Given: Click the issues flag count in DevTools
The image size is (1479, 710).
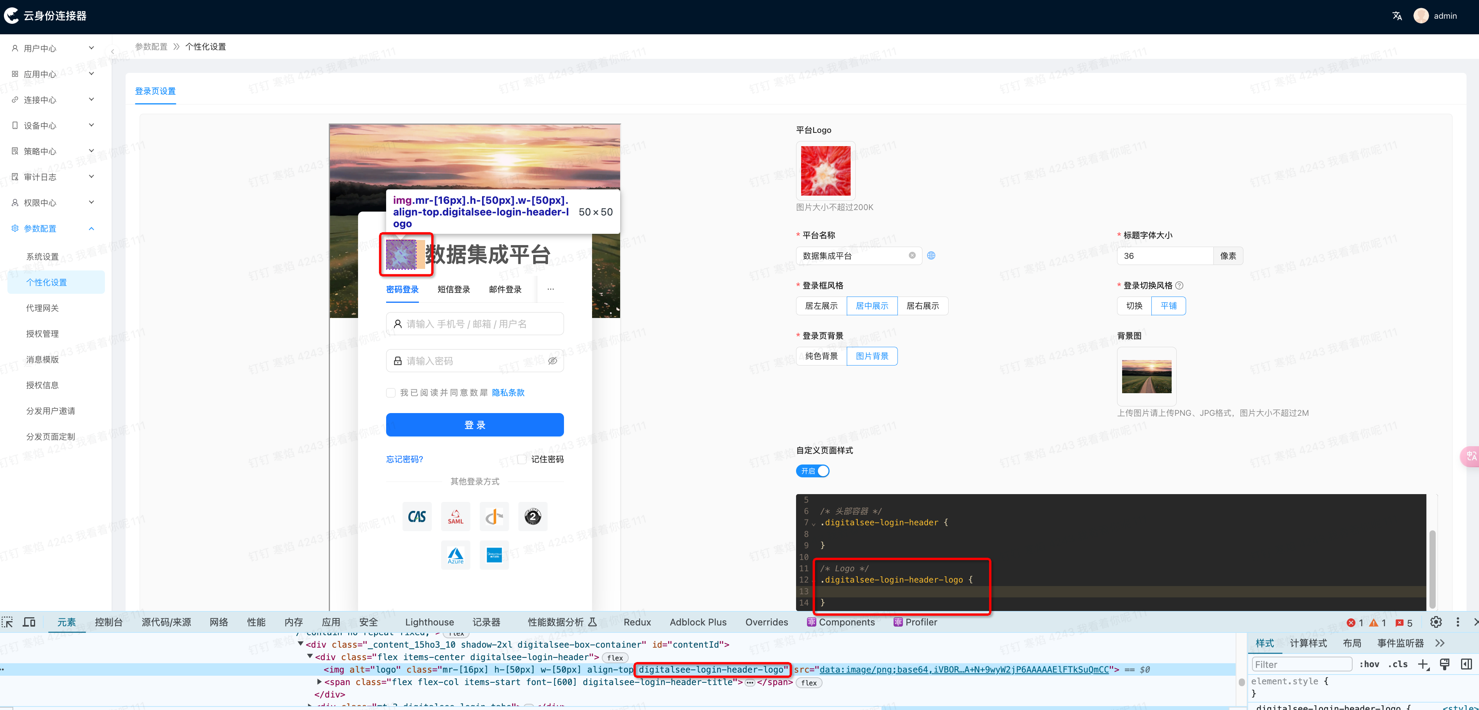Looking at the screenshot, I should (x=1405, y=623).
